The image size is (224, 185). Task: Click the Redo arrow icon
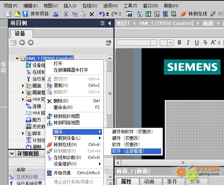pos(114,14)
